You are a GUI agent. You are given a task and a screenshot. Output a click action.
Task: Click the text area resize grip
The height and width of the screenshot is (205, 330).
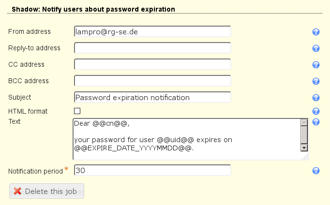coord(305,157)
